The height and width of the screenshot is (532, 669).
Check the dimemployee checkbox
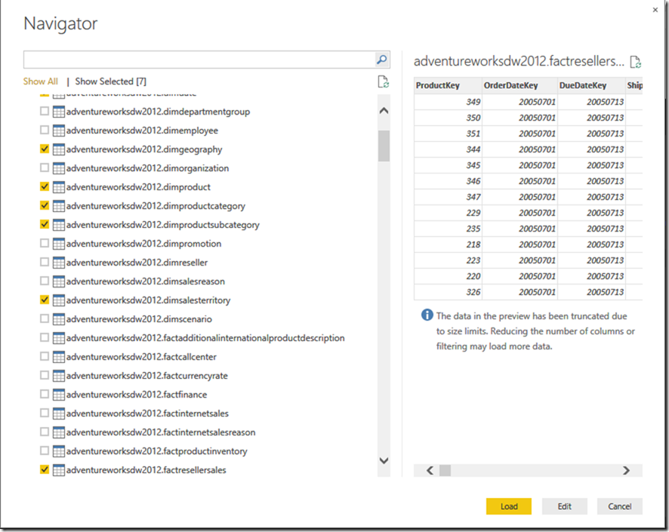pos(45,130)
